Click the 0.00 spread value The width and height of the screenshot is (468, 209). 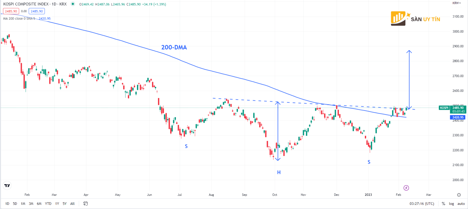pos(24,11)
